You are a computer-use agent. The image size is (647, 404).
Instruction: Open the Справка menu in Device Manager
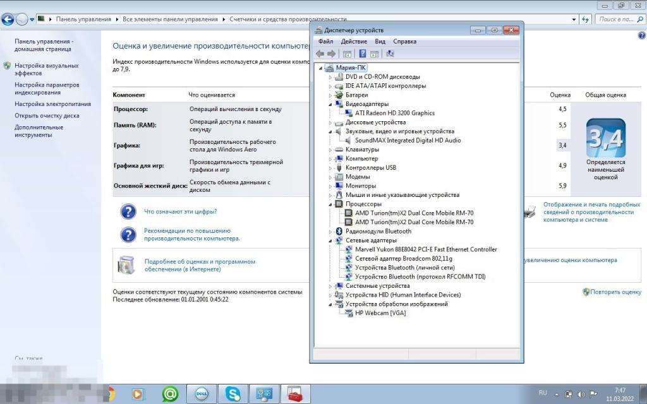tap(405, 41)
